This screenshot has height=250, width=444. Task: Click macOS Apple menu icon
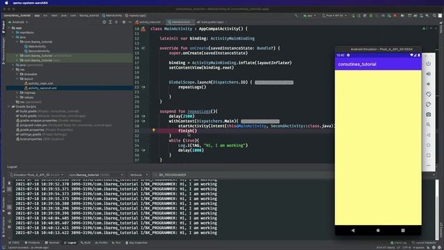6,3
